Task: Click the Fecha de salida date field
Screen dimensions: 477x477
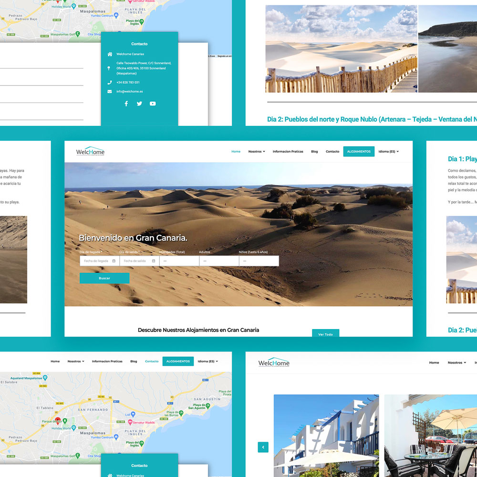Action: click(x=139, y=261)
